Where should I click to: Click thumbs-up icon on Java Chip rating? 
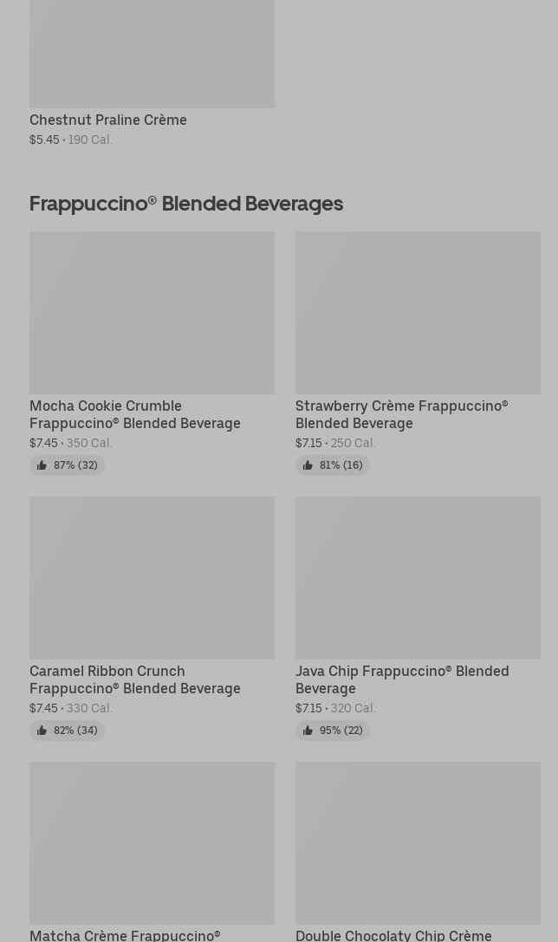pos(308,731)
